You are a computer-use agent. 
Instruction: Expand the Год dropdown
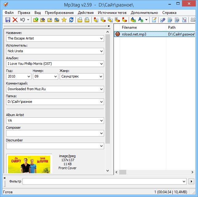click(29, 77)
